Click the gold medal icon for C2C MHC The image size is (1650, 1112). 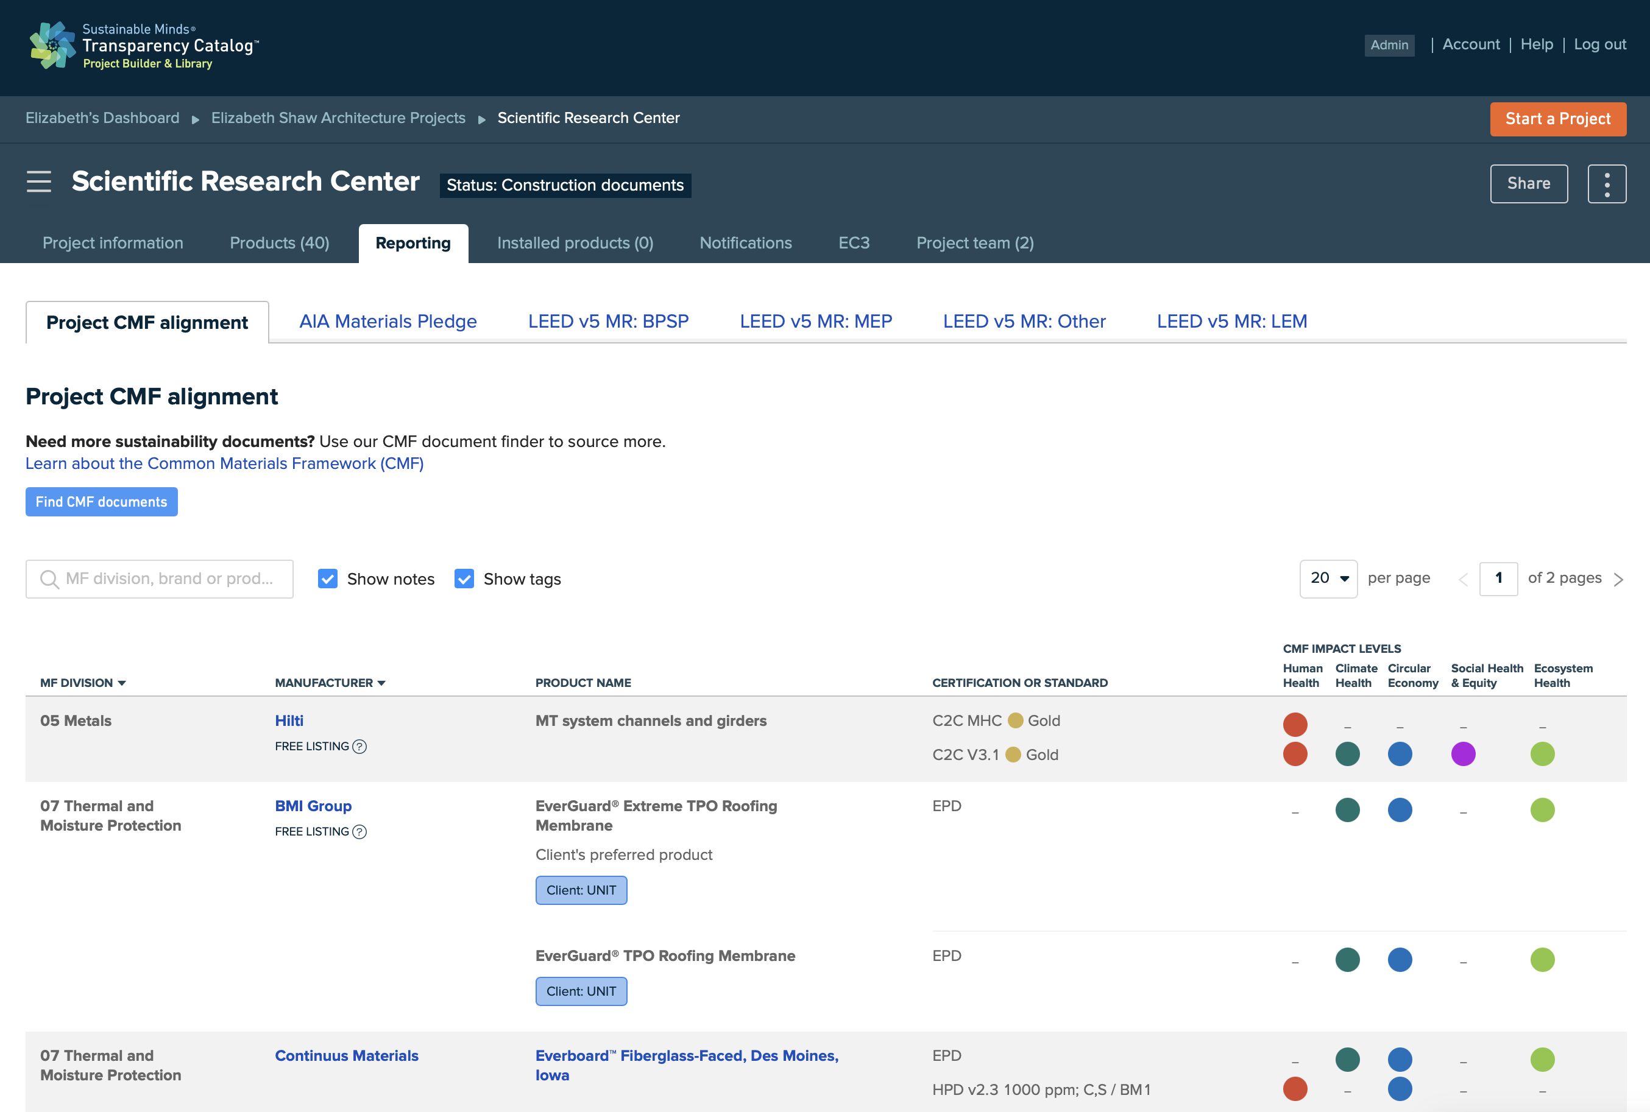(x=1015, y=720)
